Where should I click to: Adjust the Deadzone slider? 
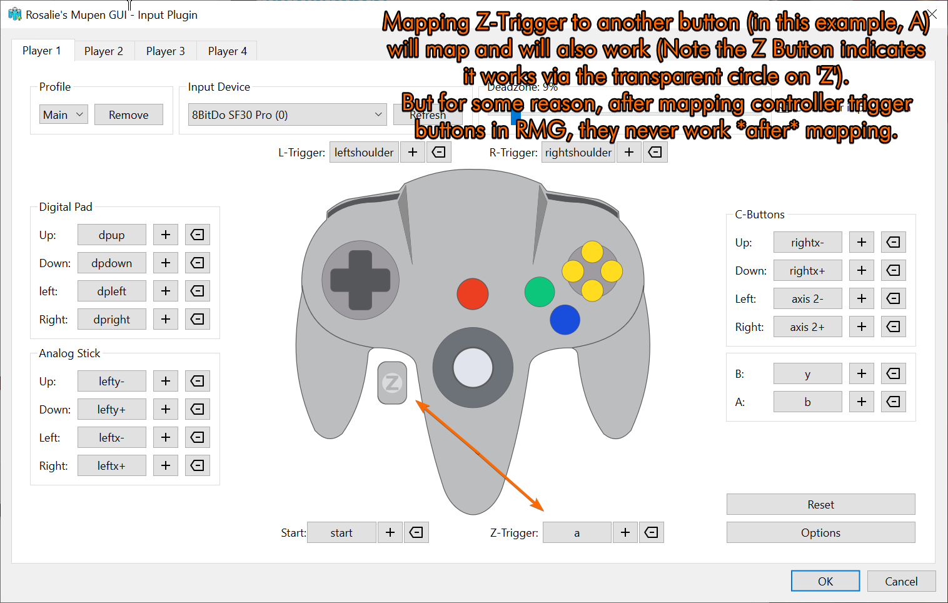point(515,116)
